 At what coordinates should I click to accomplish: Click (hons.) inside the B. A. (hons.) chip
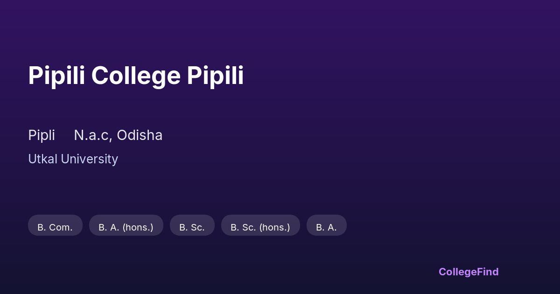(x=138, y=227)
